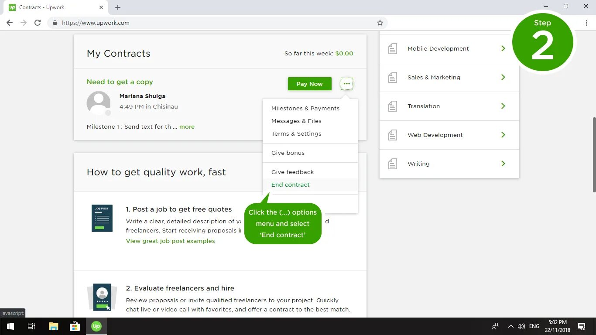Click the Web Development document icon
The image size is (596, 335).
click(x=393, y=135)
